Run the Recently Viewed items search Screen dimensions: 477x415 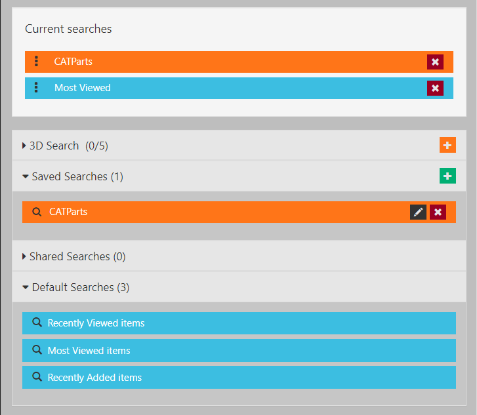tap(239, 323)
